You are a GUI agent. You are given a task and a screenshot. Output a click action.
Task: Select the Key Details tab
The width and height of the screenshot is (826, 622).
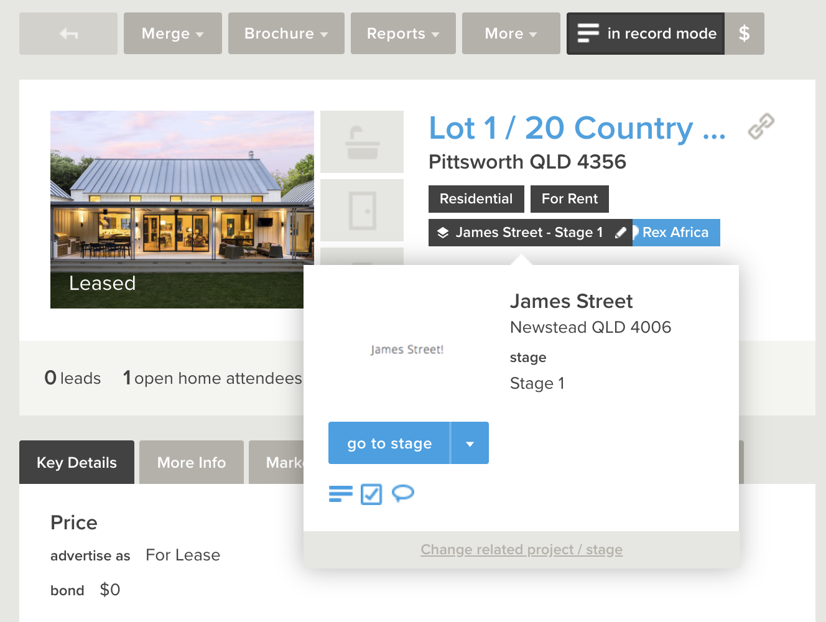click(77, 463)
